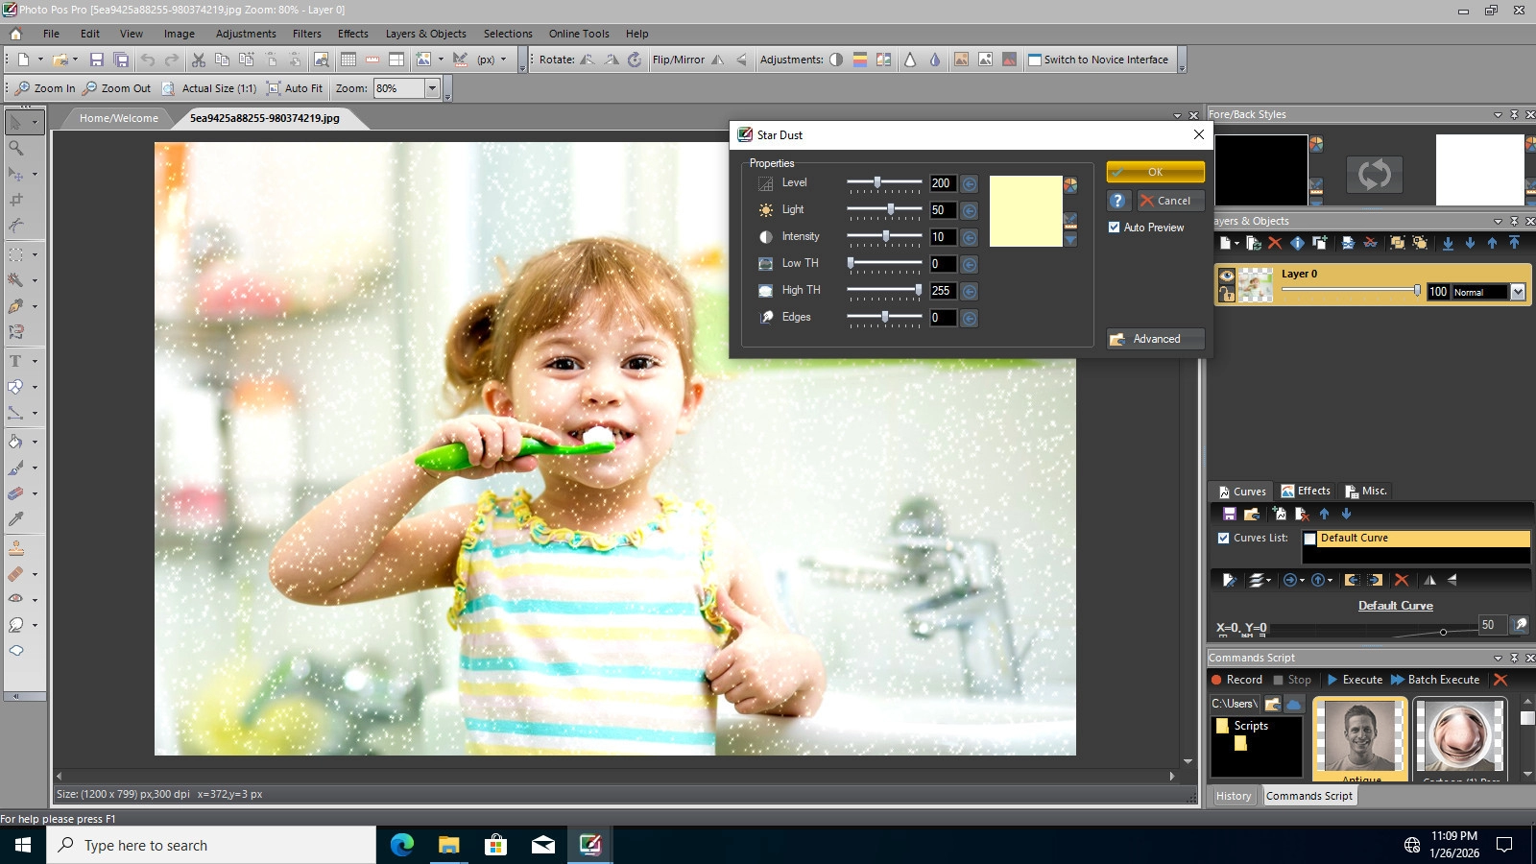1536x864 pixels.
Task: Click the cloud icon in Commands Script panel
Action: (1294, 704)
